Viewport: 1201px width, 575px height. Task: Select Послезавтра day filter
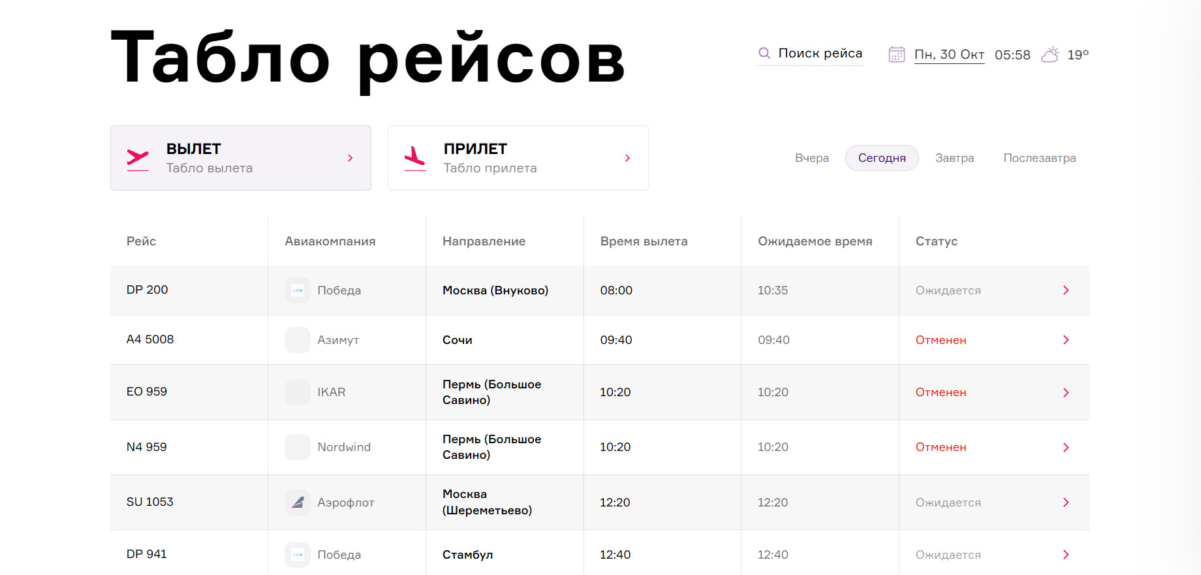point(1040,158)
